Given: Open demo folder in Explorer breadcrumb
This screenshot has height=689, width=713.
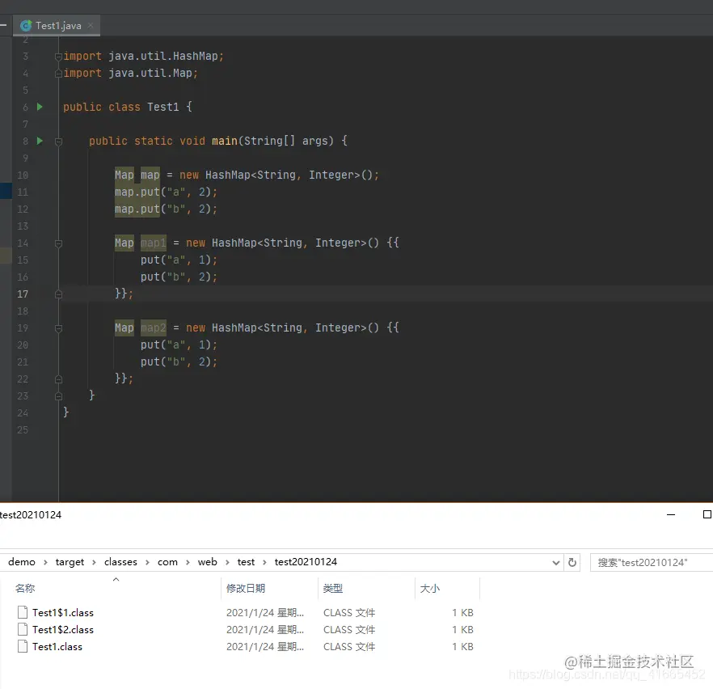Looking at the screenshot, I should (x=21, y=562).
